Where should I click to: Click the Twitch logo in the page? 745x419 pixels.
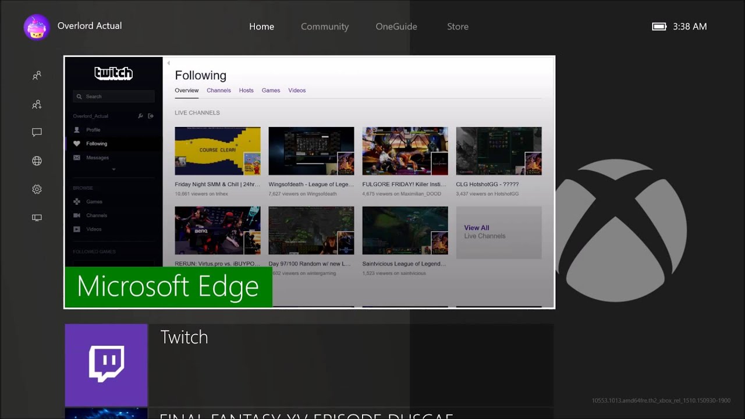click(x=113, y=73)
